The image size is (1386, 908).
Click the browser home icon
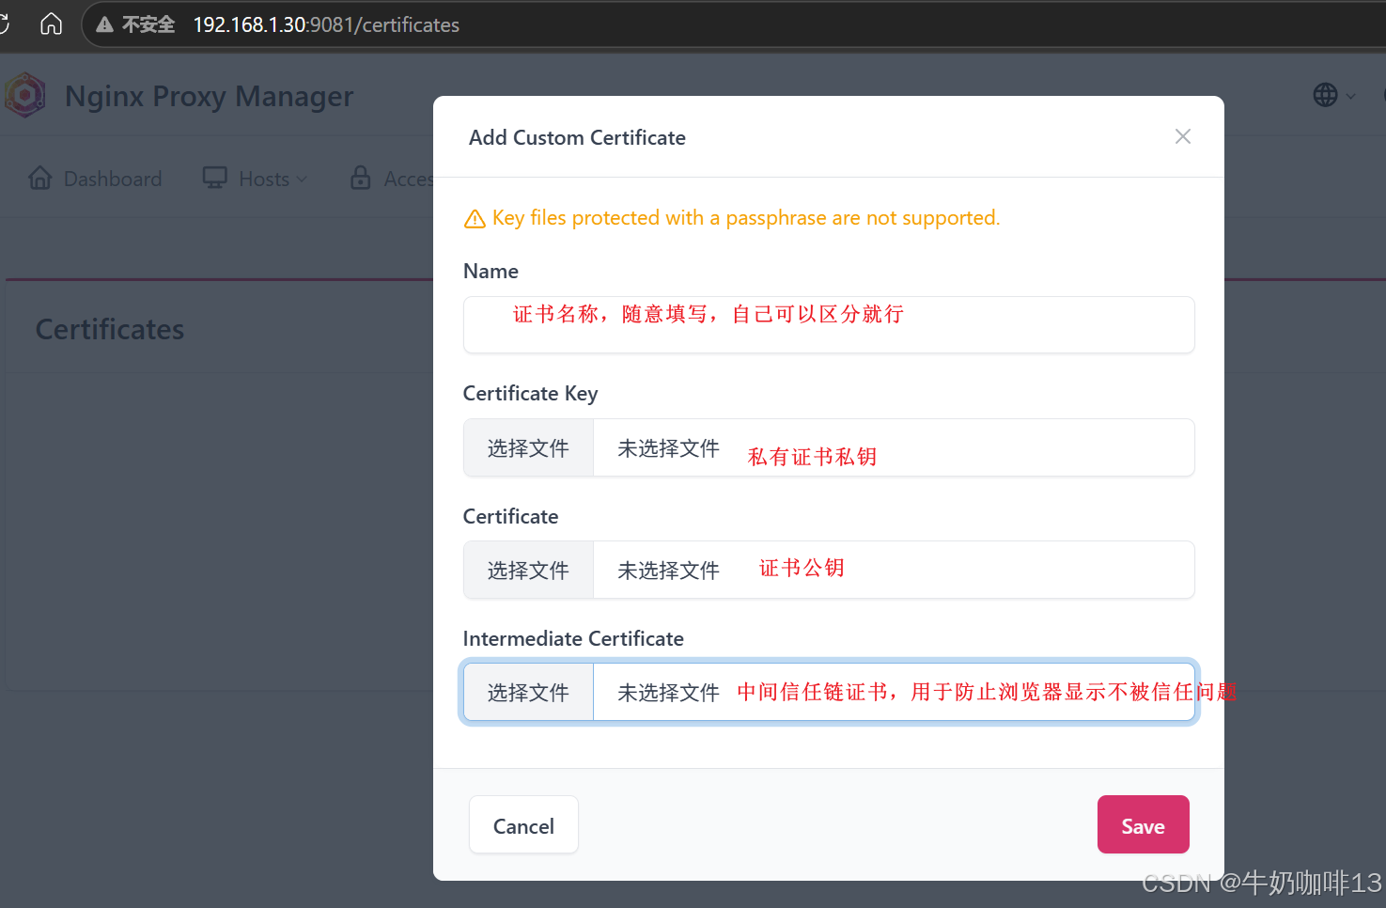click(51, 23)
